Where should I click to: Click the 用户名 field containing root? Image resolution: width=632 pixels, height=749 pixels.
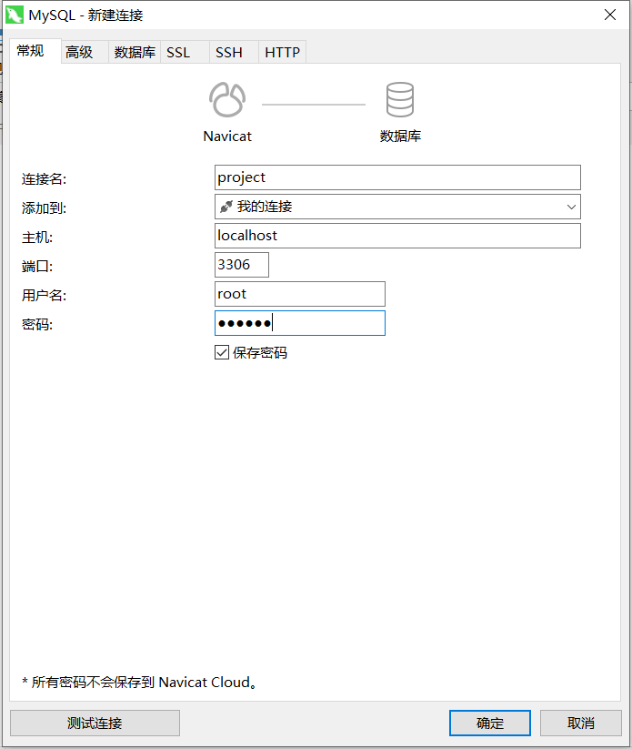point(300,294)
